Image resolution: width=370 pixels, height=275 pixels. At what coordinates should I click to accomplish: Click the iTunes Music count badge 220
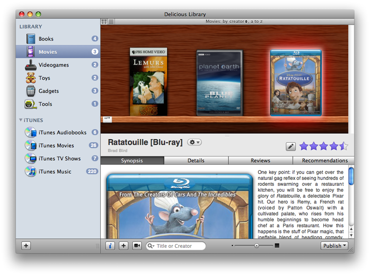point(92,171)
